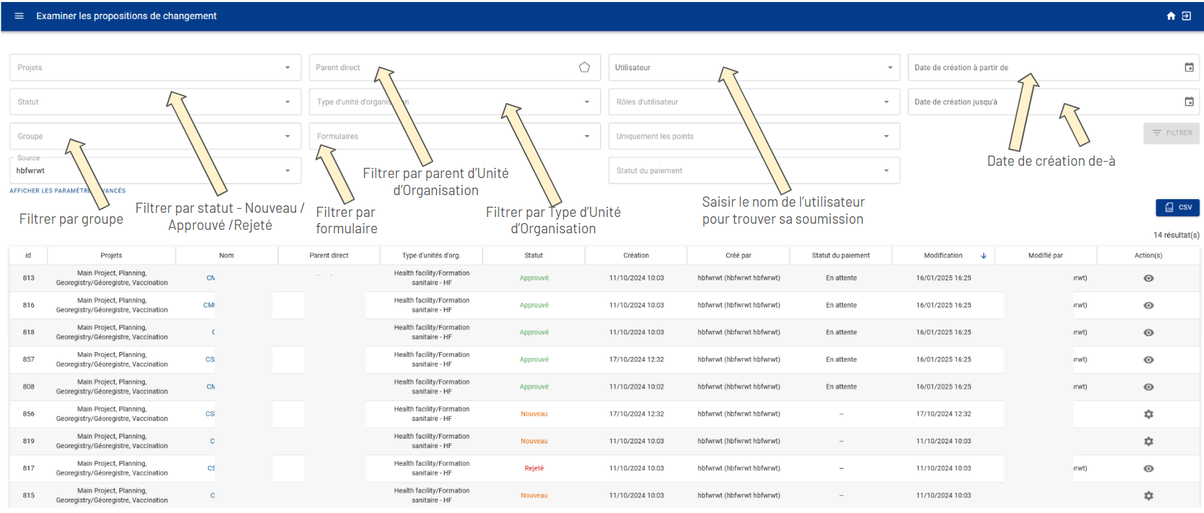
Task: Click the pentagon icon in Parent direct
Action: 584,68
